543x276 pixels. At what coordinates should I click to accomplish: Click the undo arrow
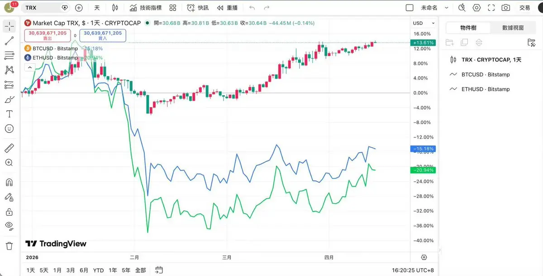coord(252,8)
